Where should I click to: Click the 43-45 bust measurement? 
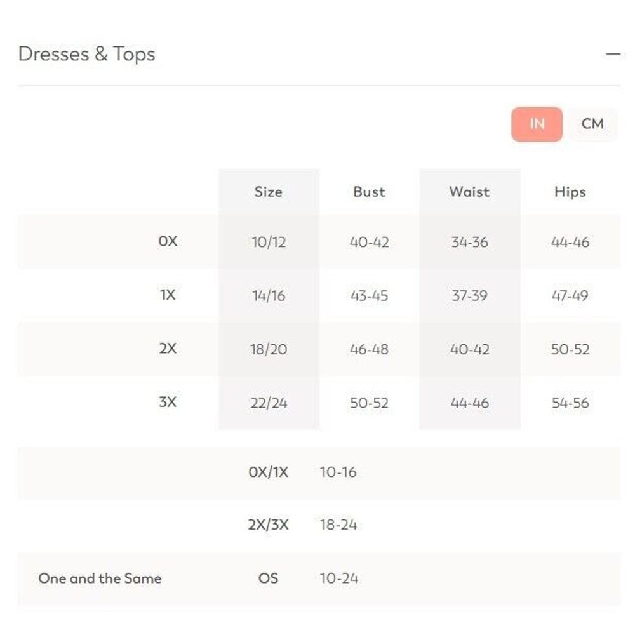[x=369, y=296]
